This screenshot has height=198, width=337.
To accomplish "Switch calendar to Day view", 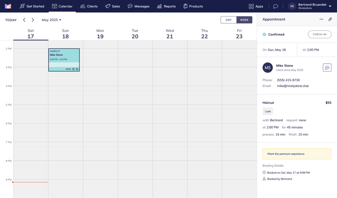I will click(228, 20).
